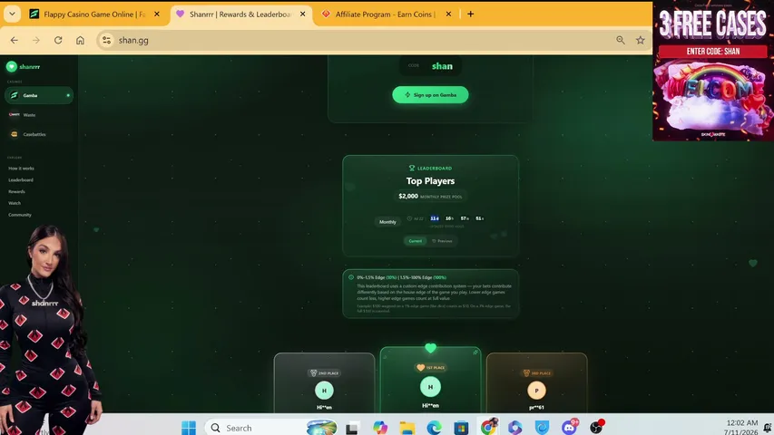Go to the browser home page

(80, 41)
